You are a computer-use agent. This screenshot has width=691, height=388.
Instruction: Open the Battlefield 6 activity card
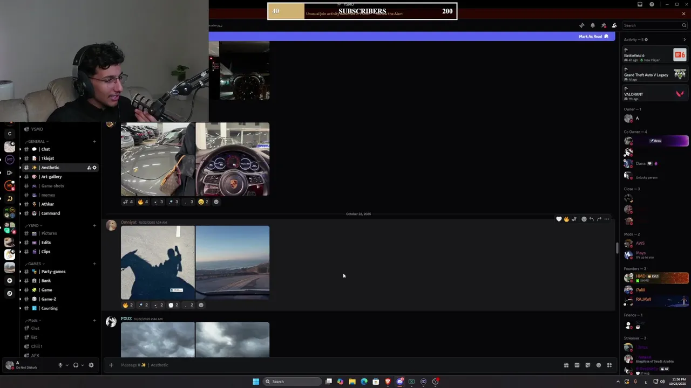pyautogui.click(x=655, y=55)
